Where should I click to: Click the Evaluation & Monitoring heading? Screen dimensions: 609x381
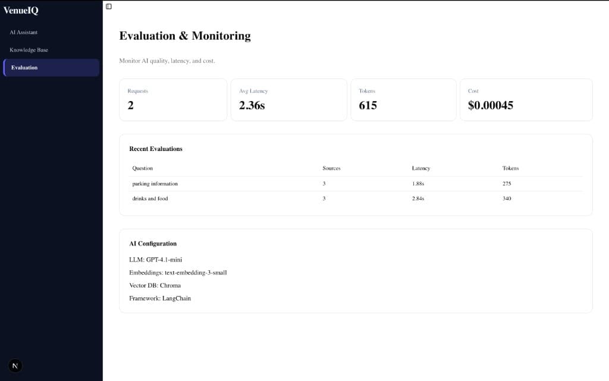click(x=185, y=36)
